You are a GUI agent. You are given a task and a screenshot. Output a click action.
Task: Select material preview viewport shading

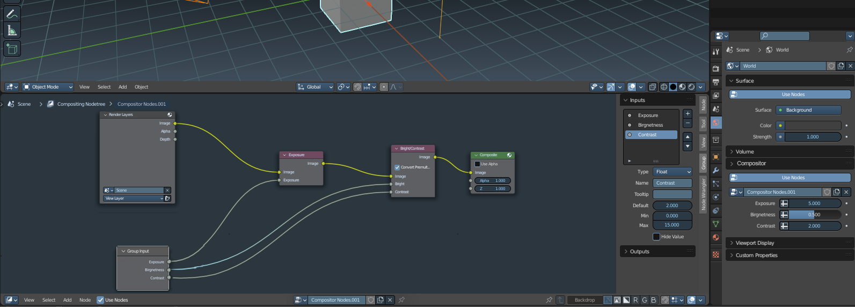tap(682, 87)
